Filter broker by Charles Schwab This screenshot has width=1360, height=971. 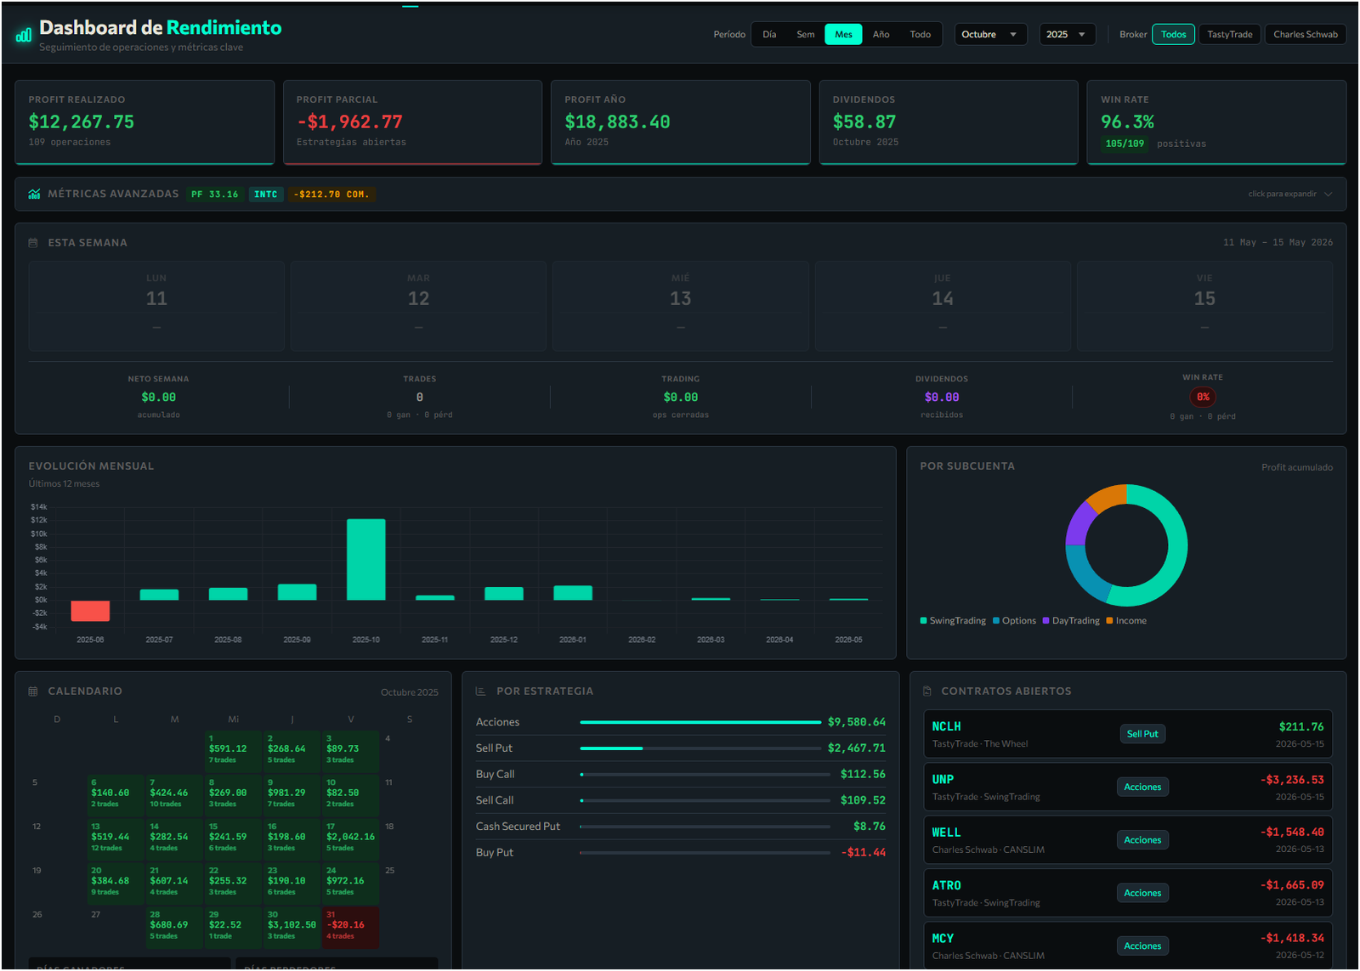[x=1306, y=35]
